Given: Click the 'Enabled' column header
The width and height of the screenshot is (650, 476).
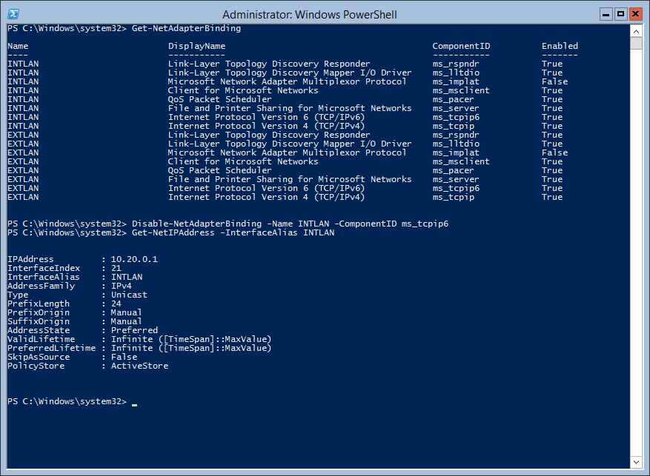Looking at the screenshot, I should [x=560, y=46].
